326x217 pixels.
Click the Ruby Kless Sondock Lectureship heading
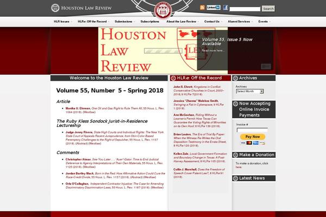click(102, 123)
